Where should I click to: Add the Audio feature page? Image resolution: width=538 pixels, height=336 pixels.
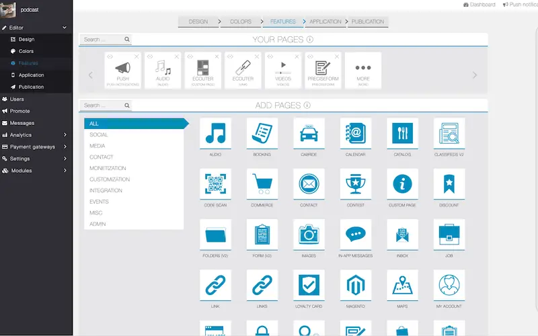(x=215, y=133)
